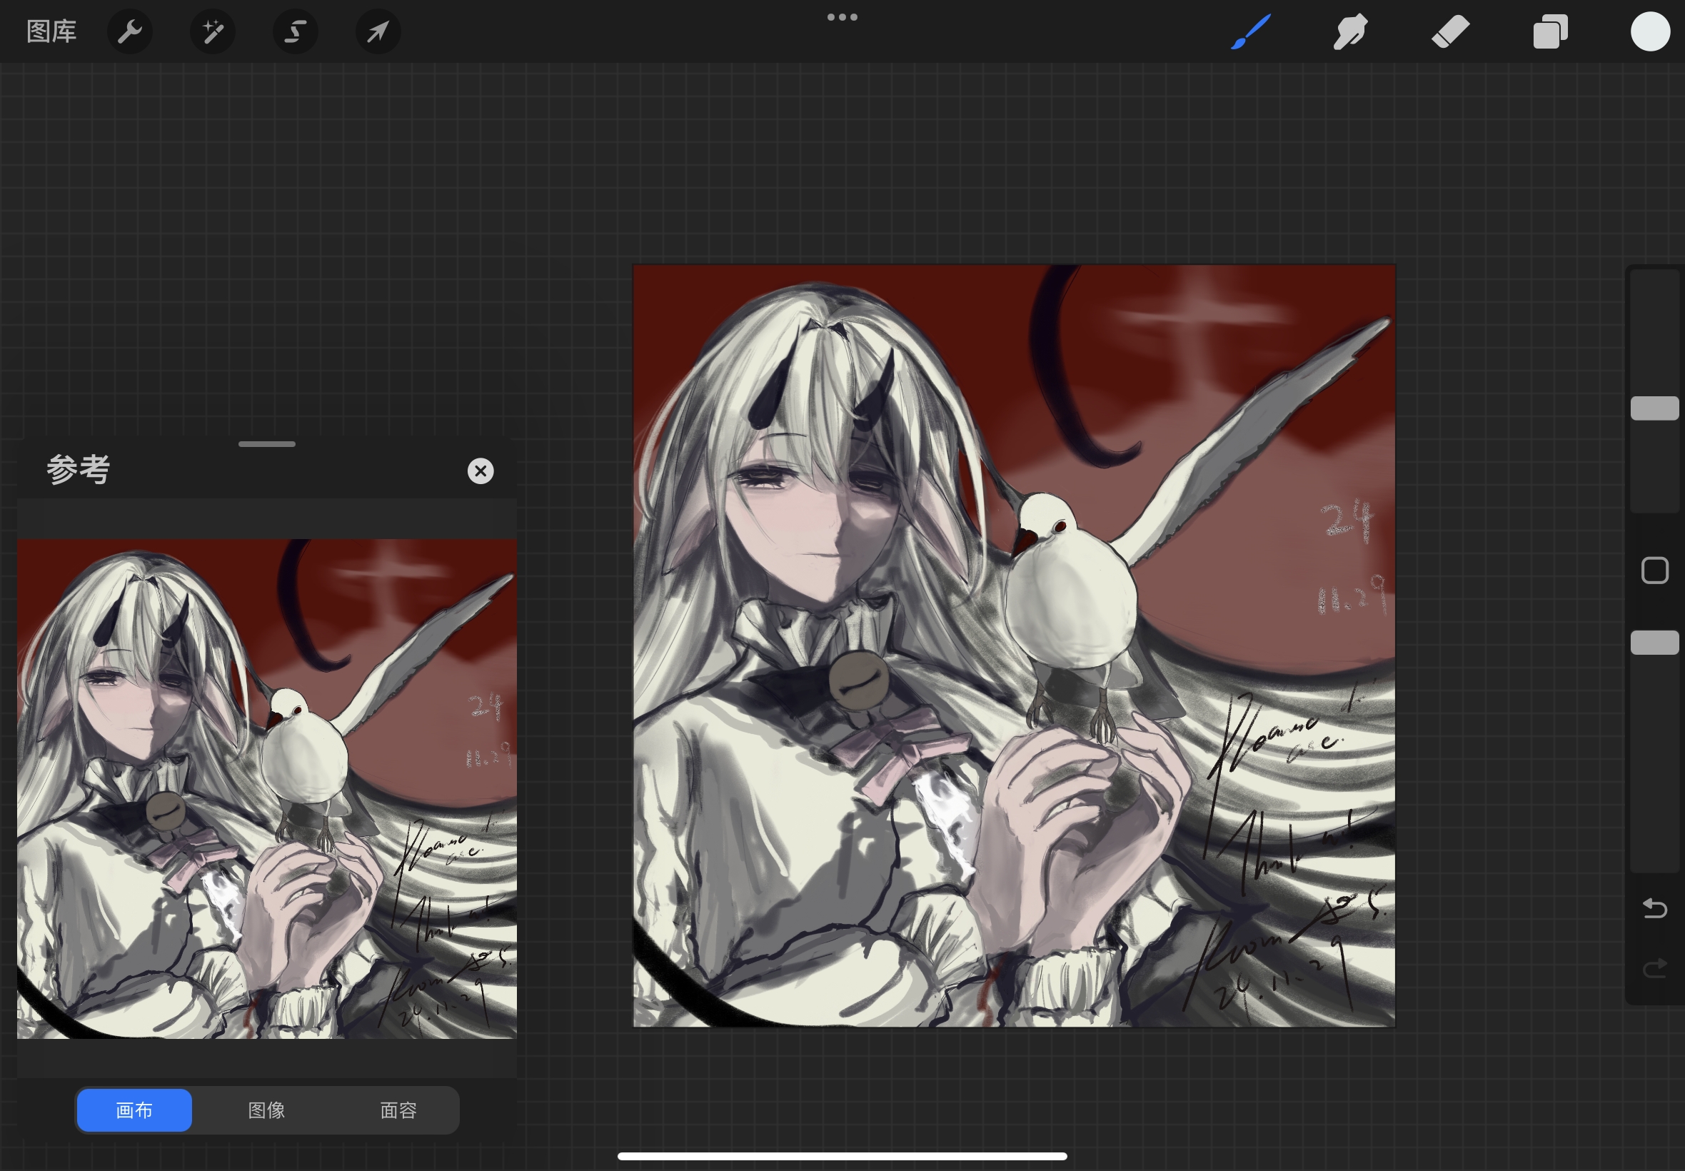Screen dimensions: 1685x1171
Task: Open the Layers panel
Action: click(x=1550, y=31)
